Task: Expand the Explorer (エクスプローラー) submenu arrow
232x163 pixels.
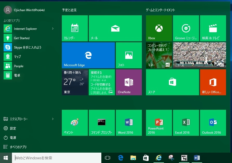Action: pos(53,119)
